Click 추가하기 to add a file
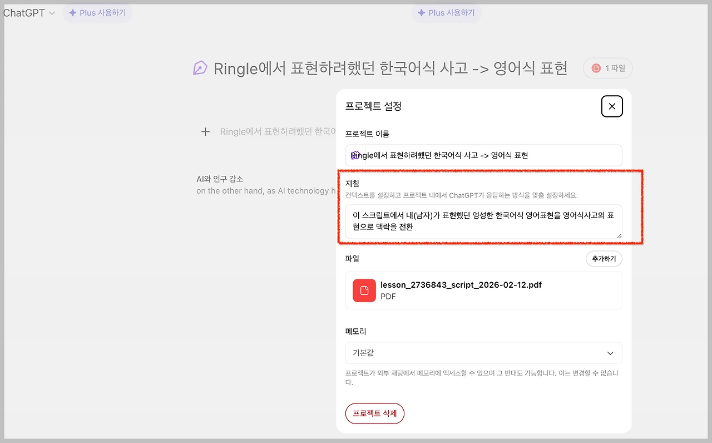Viewport: 712px width, 443px height. [604, 259]
